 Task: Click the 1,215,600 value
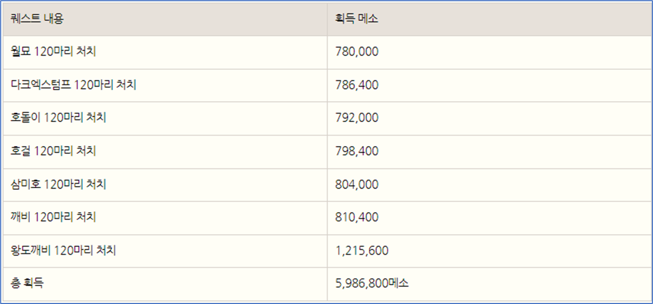click(362, 251)
